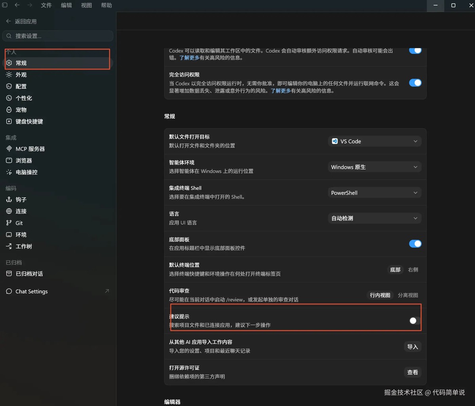Click the browser window icon beside 浏览器
The width and height of the screenshot is (475, 406).
tap(9, 160)
